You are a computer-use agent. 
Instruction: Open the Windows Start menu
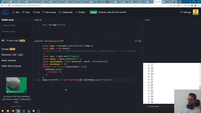(x=3, y=111)
